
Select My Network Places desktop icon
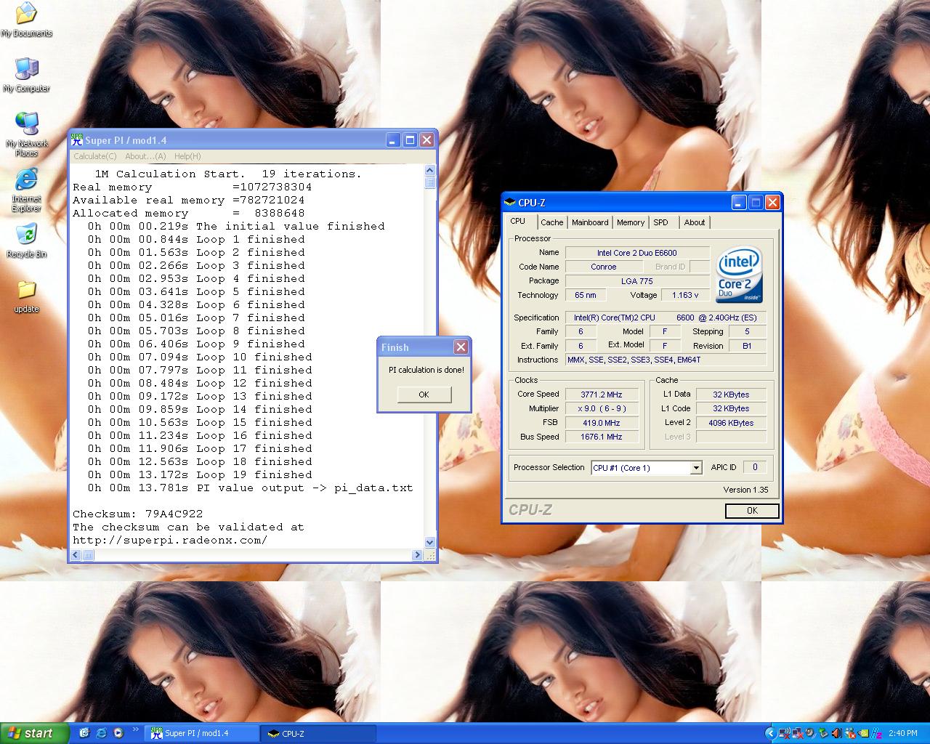pyautogui.click(x=27, y=134)
